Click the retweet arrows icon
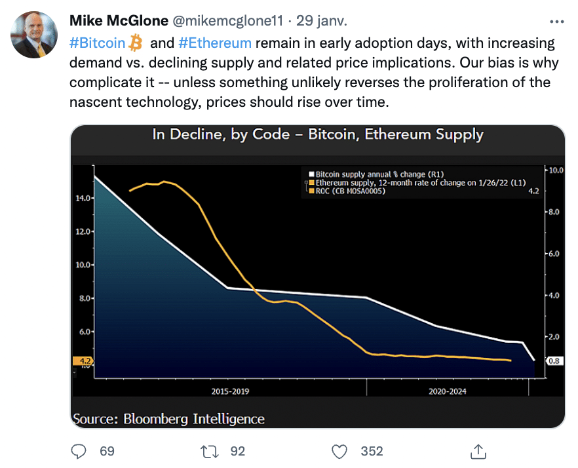 click(x=210, y=452)
